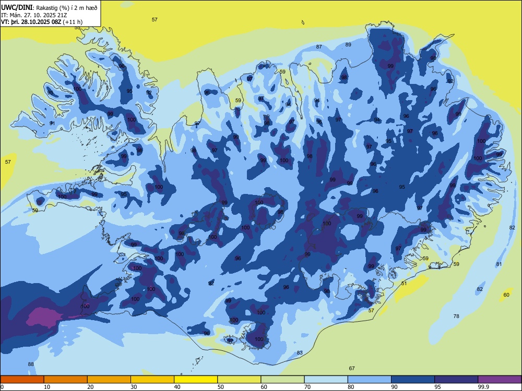
Task: Click the bright yellow 40–50 legend swatch
Action: (x=196, y=380)
